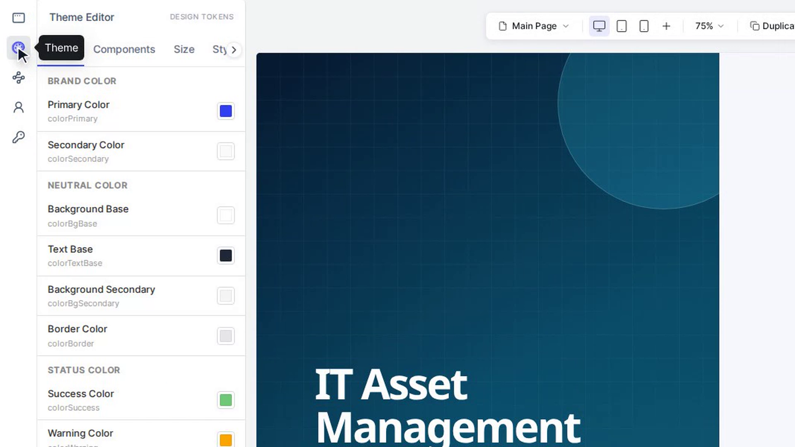This screenshot has width=795, height=447.
Task: Open the Warning Color orange swatch
Action: point(226,440)
